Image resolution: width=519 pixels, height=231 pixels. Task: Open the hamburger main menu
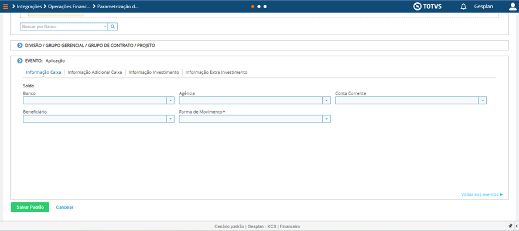click(x=5, y=6)
